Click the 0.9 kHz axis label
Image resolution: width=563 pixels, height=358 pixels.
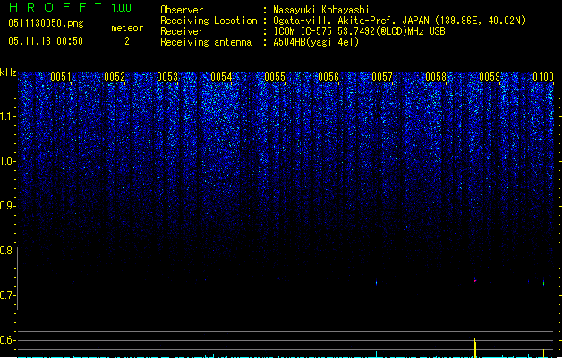click(x=7, y=206)
